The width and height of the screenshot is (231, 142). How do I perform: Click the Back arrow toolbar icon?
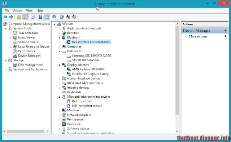pos(5,17)
